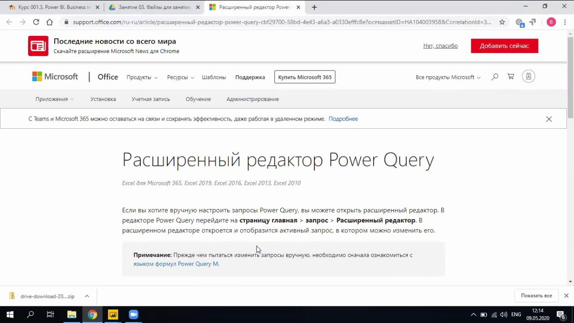Click the browser forward arrow
Viewport: 574px width, 323px height.
(x=22, y=22)
